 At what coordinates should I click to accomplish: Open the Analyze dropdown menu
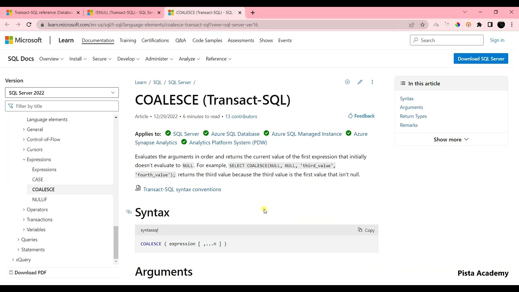[189, 59]
